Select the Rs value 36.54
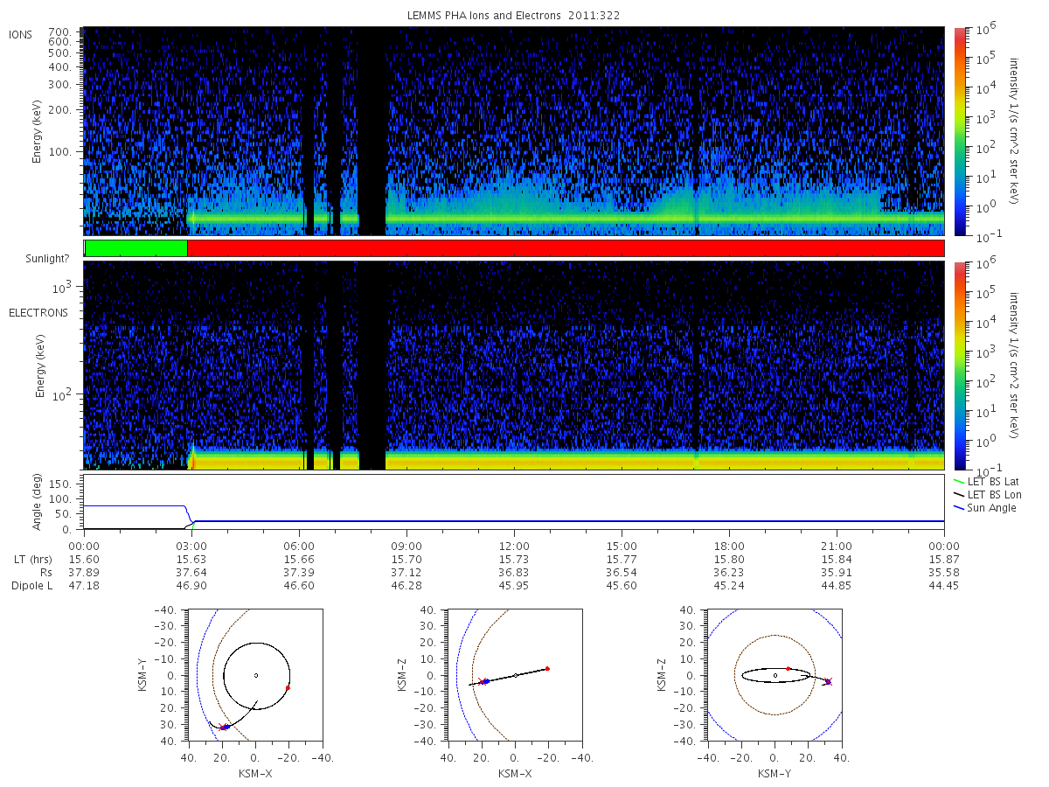 click(622, 573)
